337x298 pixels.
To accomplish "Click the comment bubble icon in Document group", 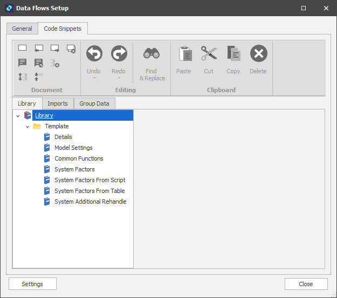I will tap(23, 63).
